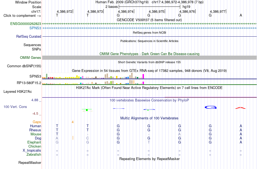This screenshot has width=257, height=169.
Task: Open the ENSG00000262823 gene label
Action: (x=26, y=24)
